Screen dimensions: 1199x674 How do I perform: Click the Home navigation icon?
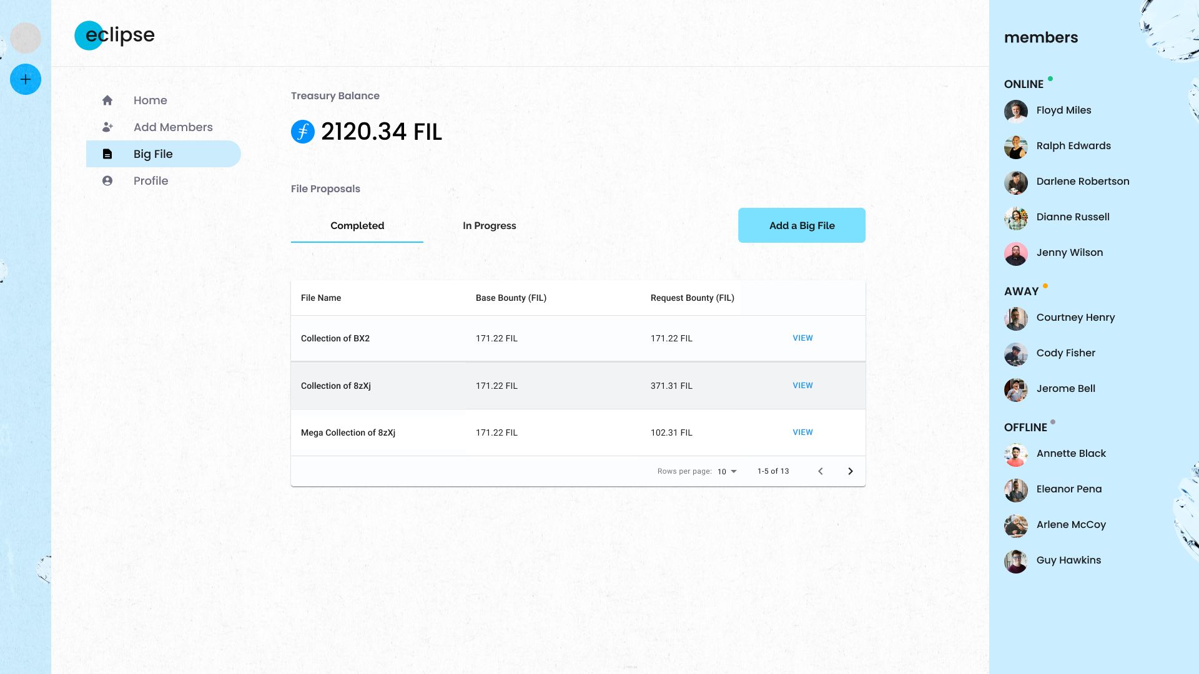107,100
